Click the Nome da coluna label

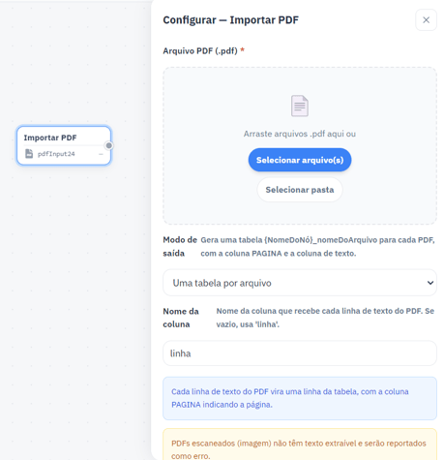click(x=181, y=318)
